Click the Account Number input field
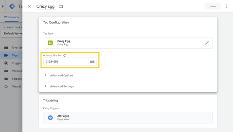Viewport: 233px width, 132px height. (66, 62)
